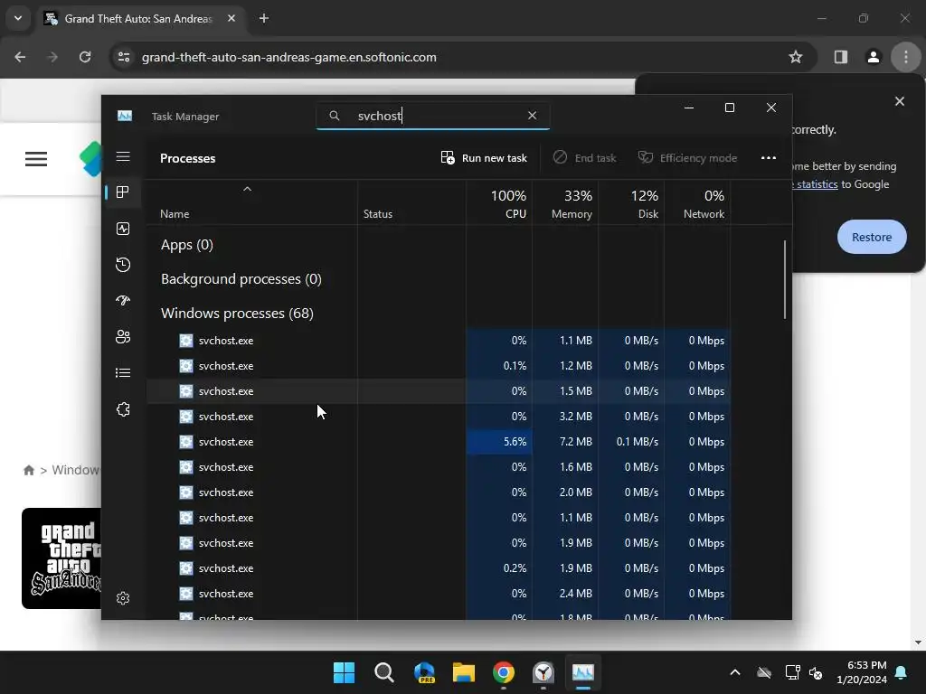The image size is (926, 694).
Task: Click Restore button in Chrome popup
Action: pyautogui.click(x=872, y=238)
